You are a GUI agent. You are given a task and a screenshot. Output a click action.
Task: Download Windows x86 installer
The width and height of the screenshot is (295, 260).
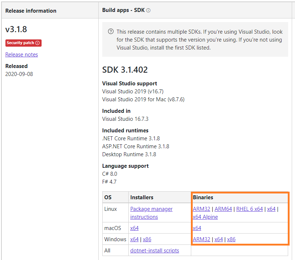click(147, 239)
